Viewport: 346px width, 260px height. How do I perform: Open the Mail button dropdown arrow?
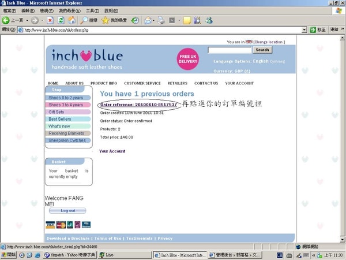[x=153, y=21]
